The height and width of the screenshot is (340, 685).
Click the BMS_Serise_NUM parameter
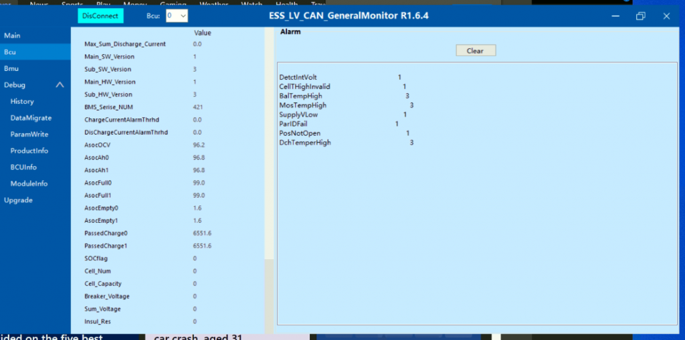(x=109, y=107)
